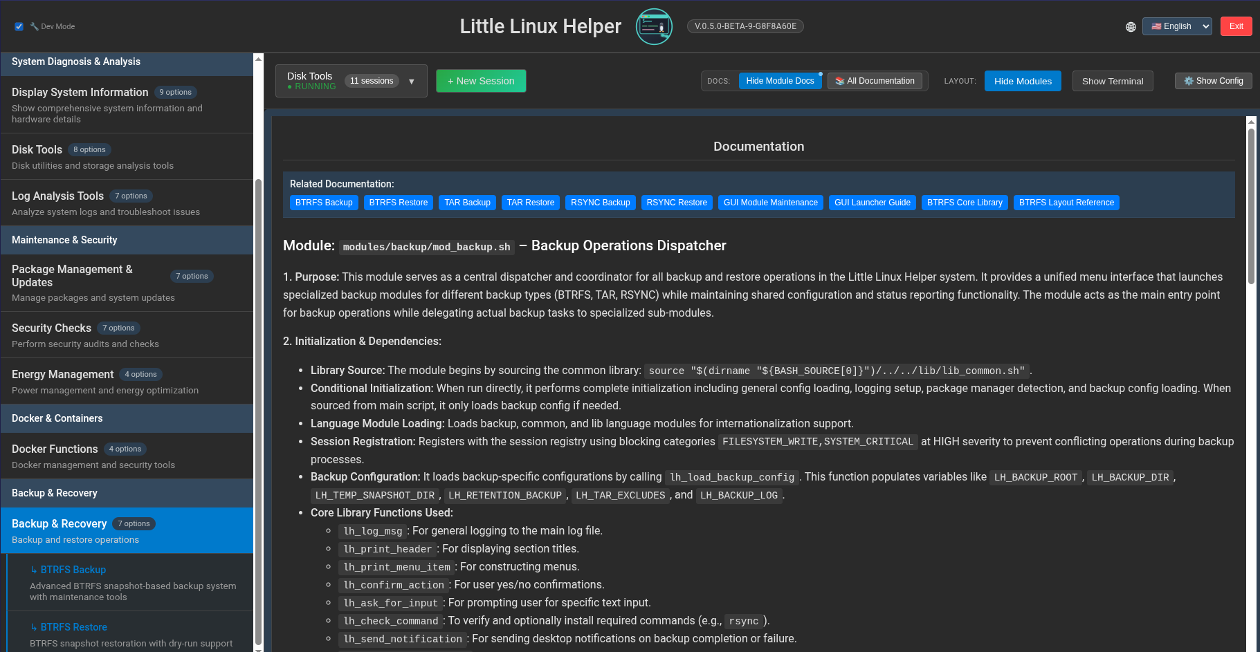This screenshot has height=652, width=1260.
Task: Click the sidebar scroll-up arrow
Action: click(x=258, y=59)
